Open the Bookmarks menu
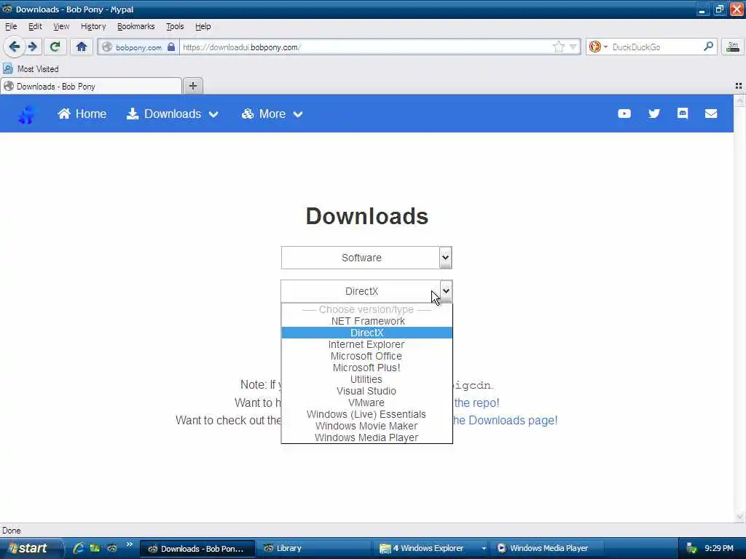 (x=136, y=27)
